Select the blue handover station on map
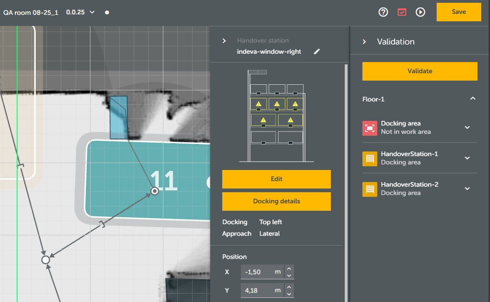Image resolution: width=490 pixels, height=302 pixels. (119, 117)
